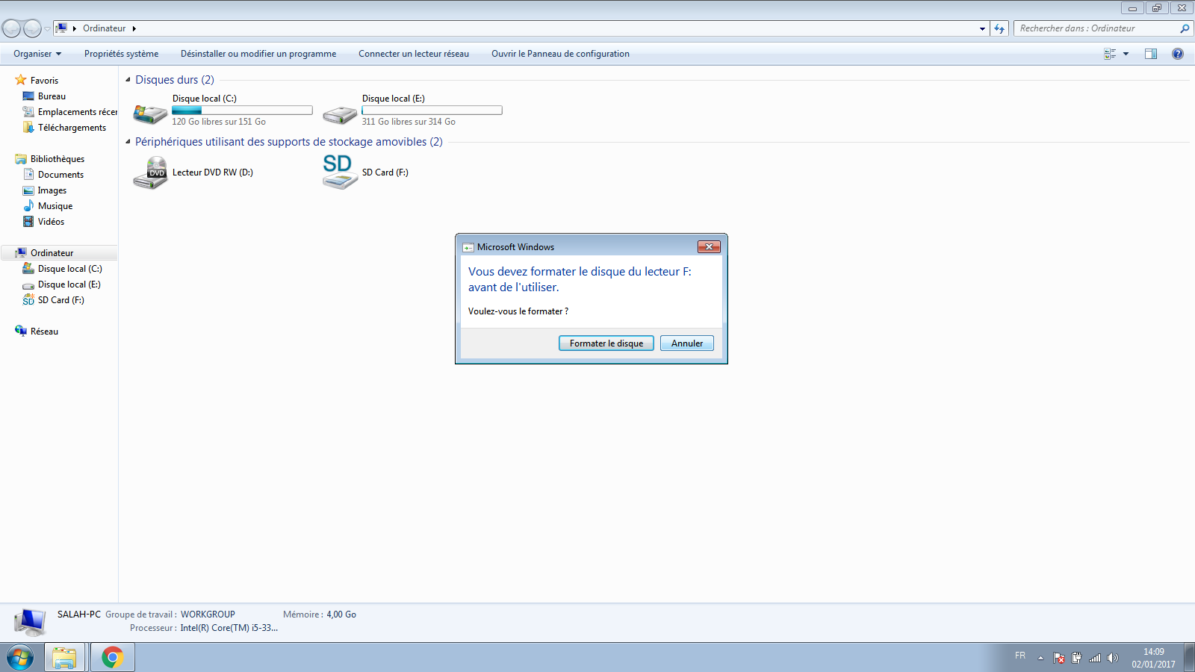Open the Images library
Viewport: 1195px width, 672px height.
pos(52,190)
